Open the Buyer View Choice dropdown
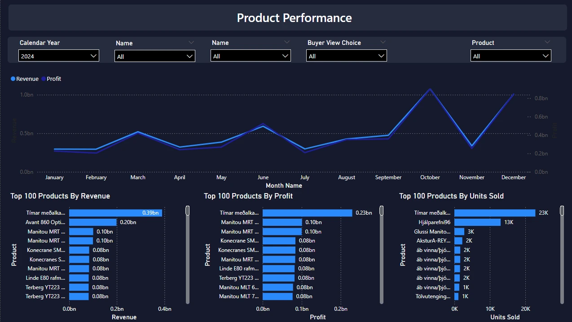 tap(347, 56)
